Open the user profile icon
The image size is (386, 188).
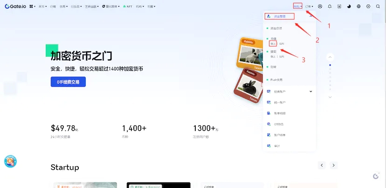(320, 7)
